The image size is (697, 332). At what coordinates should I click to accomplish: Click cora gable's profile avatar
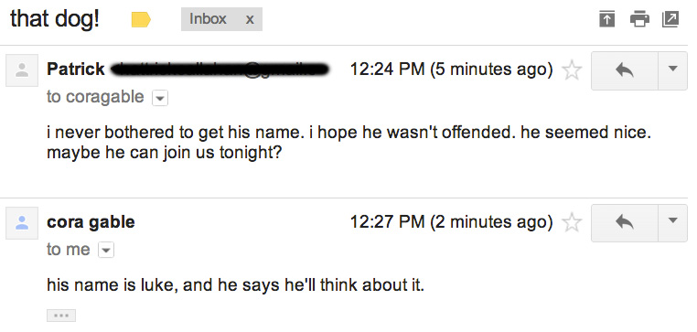pos(22,223)
